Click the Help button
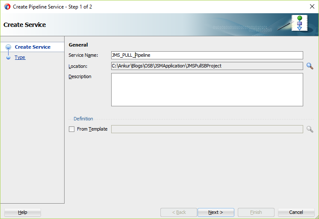Image resolution: width=319 pixels, height=219 pixels. (x=23, y=212)
